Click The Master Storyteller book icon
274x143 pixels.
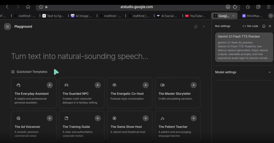point(162,85)
